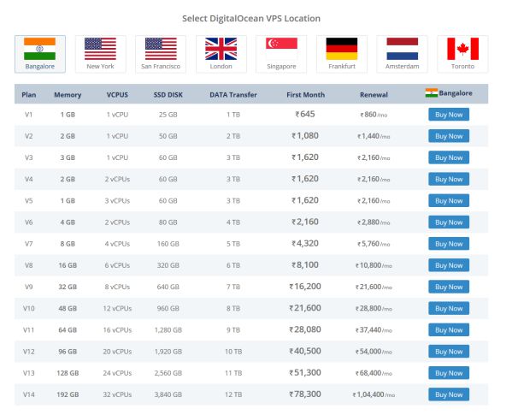Select the Toronto Canada flag location
This screenshot has width=512, height=415.
(x=462, y=54)
